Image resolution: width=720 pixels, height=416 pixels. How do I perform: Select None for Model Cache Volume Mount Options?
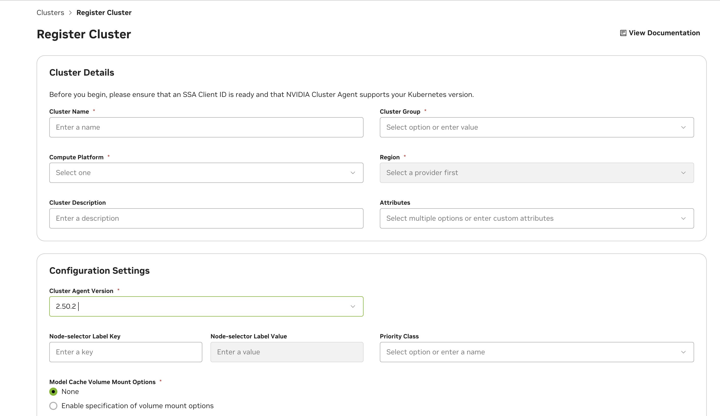click(53, 391)
